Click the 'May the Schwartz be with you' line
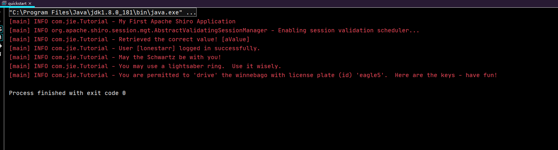 pos(115,57)
